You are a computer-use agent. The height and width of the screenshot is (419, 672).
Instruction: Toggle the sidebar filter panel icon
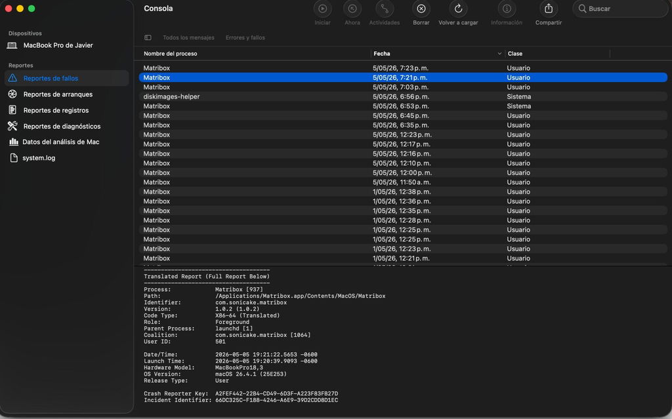coord(148,37)
